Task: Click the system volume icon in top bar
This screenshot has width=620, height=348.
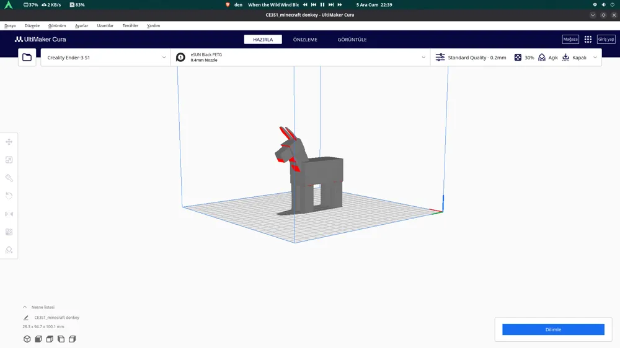Action: (603, 5)
